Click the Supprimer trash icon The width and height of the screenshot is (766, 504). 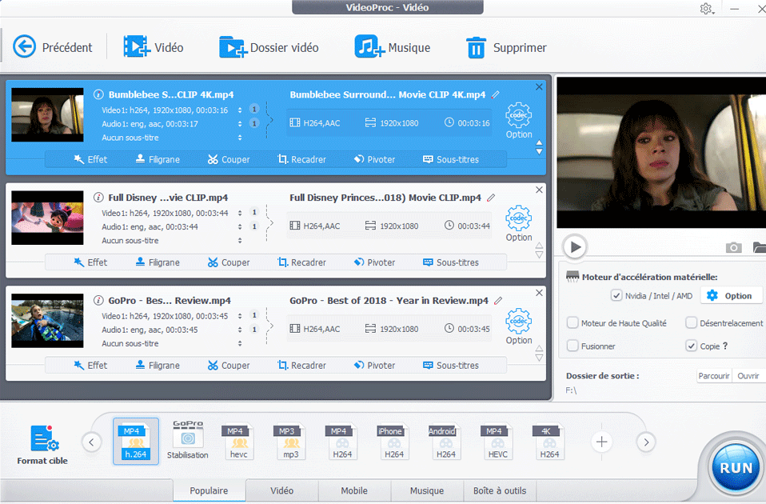(x=476, y=47)
